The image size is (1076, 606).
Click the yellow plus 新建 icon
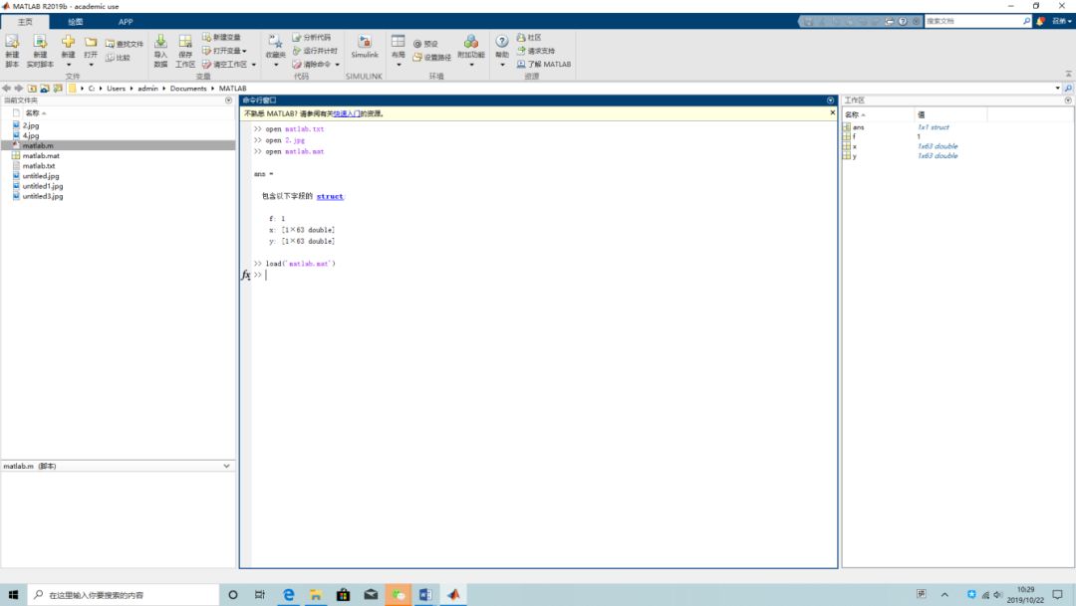[68, 43]
